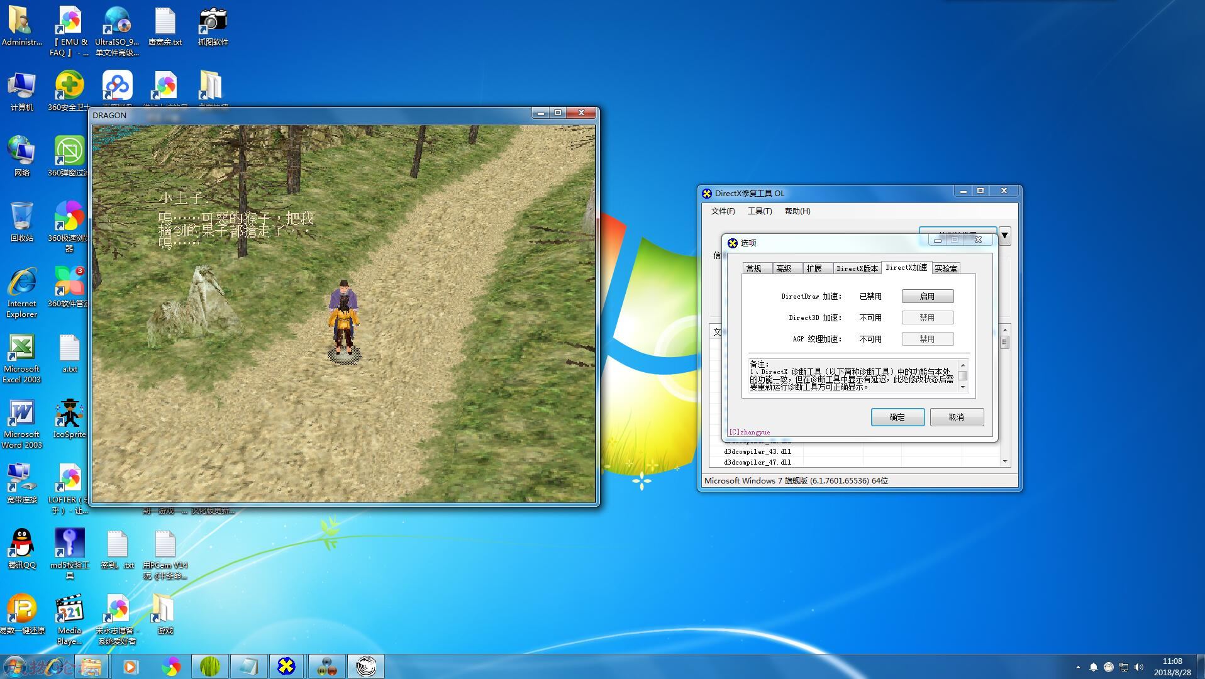Show hidden tray icons arrow
Screen dimensions: 1205x679
[1078, 667]
